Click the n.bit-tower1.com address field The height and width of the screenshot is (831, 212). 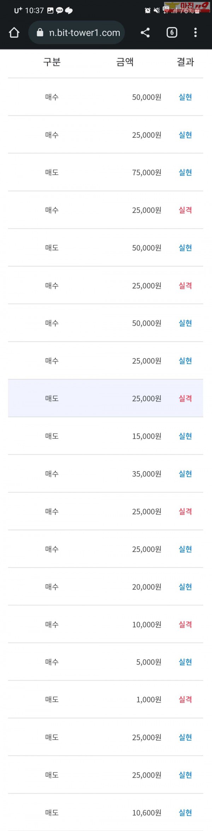click(84, 33)
